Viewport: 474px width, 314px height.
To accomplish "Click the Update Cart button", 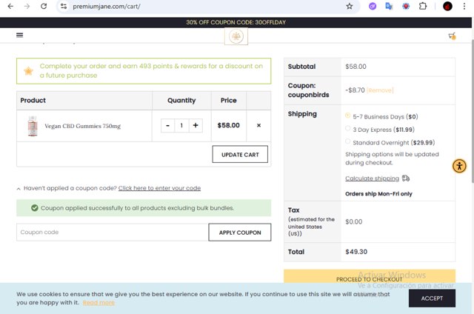I will 240,155.
